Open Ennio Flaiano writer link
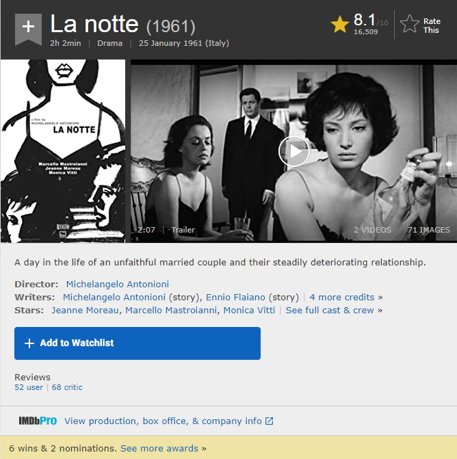Screen dimensions: 457x459 [237, 298]
